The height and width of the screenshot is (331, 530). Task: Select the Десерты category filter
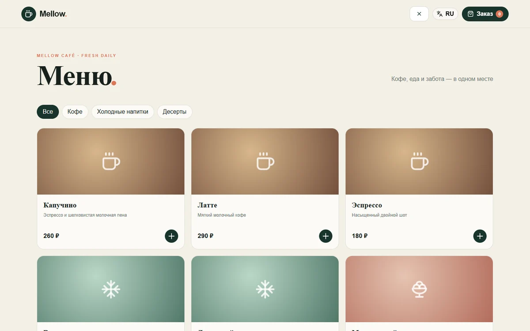point(174,112)
